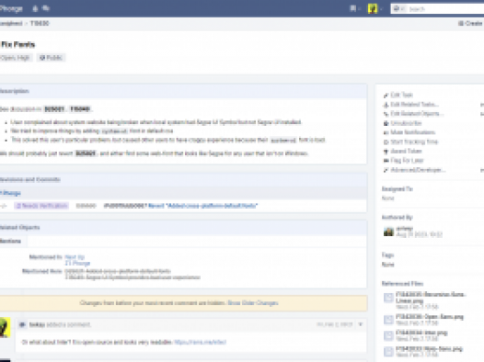Open Edit Related Objects submenu
This screenshot has width=484, height=362.
click(x=417, y=114)
